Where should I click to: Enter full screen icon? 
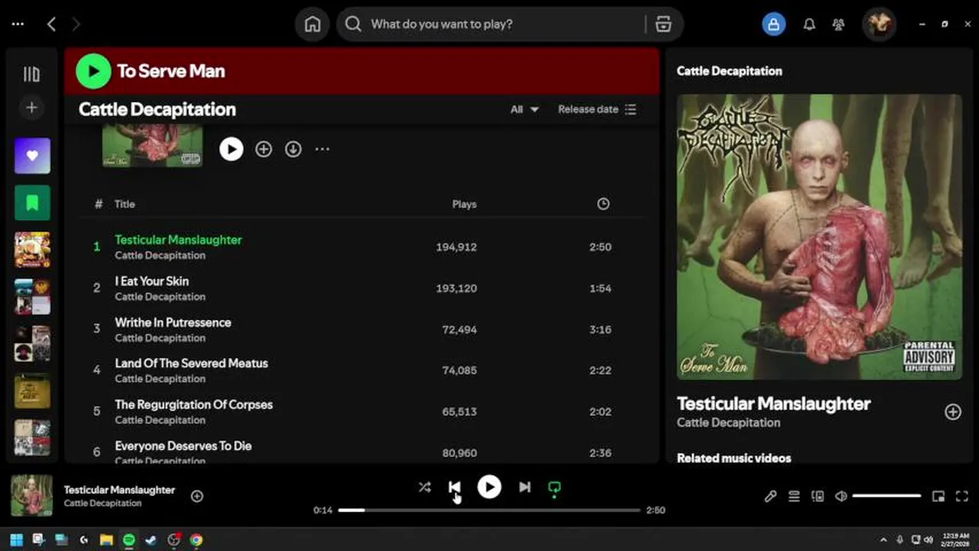click(963, 497)
